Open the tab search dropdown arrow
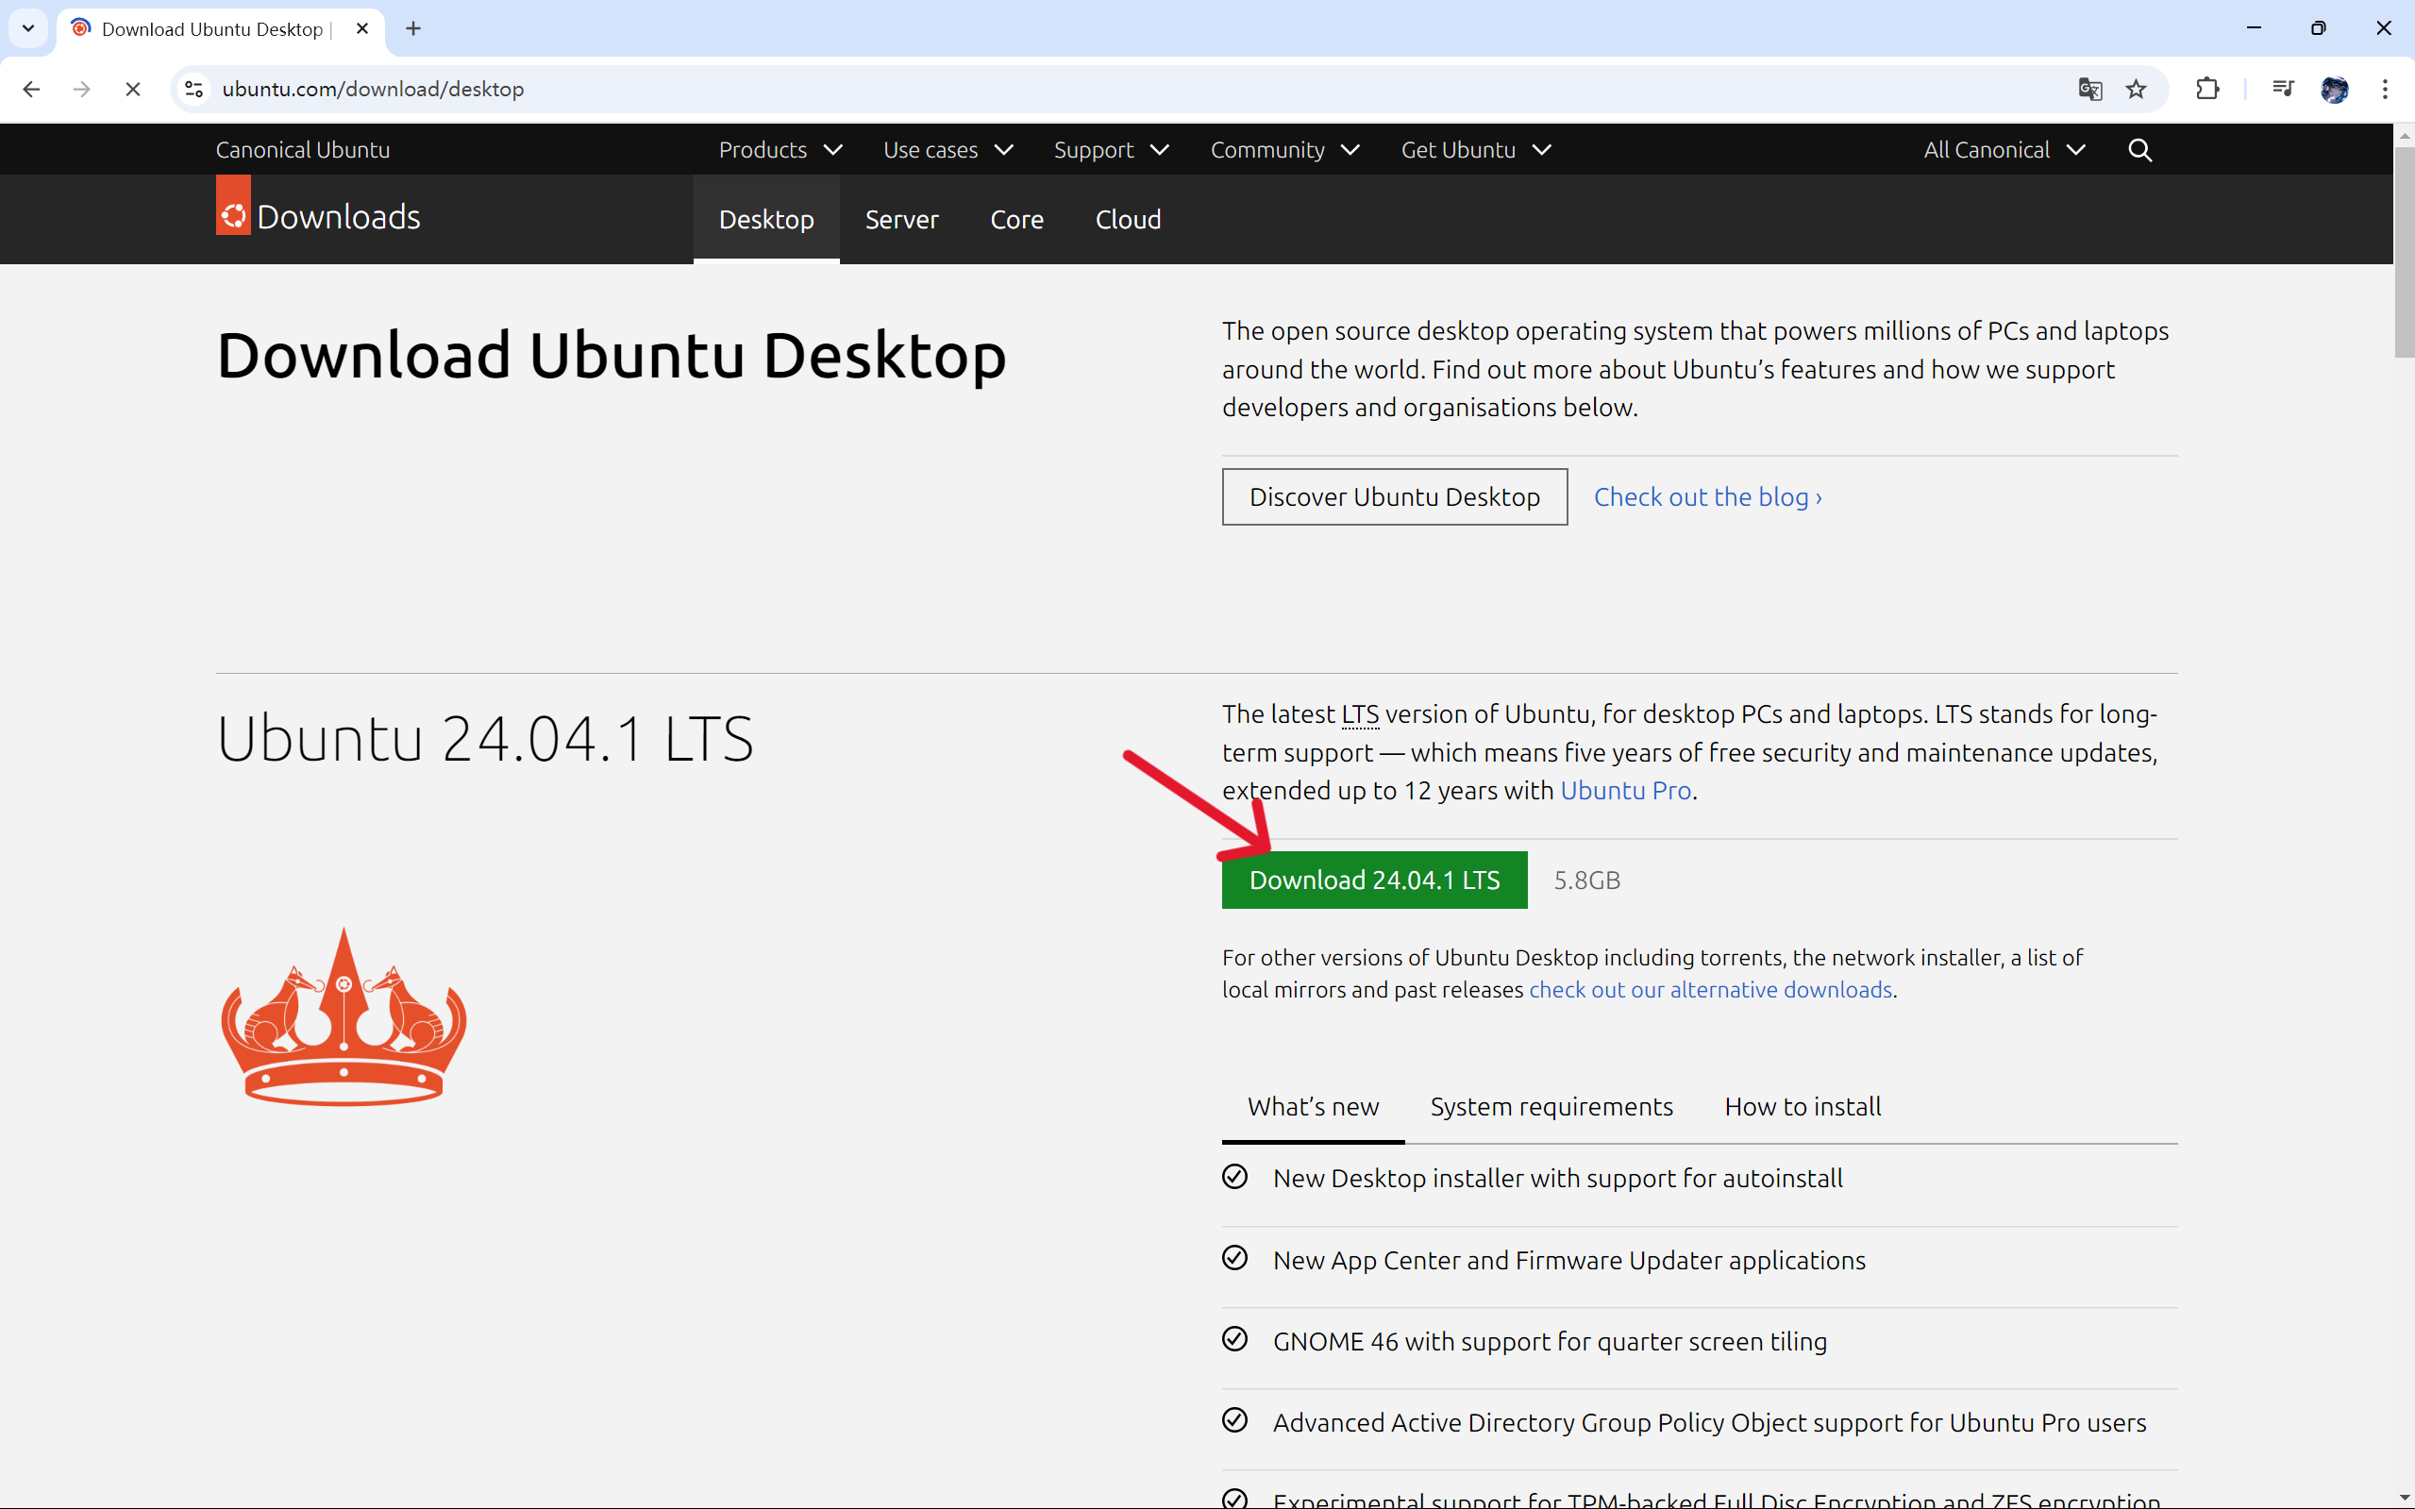2415x1509 pixels. [28, 29]
